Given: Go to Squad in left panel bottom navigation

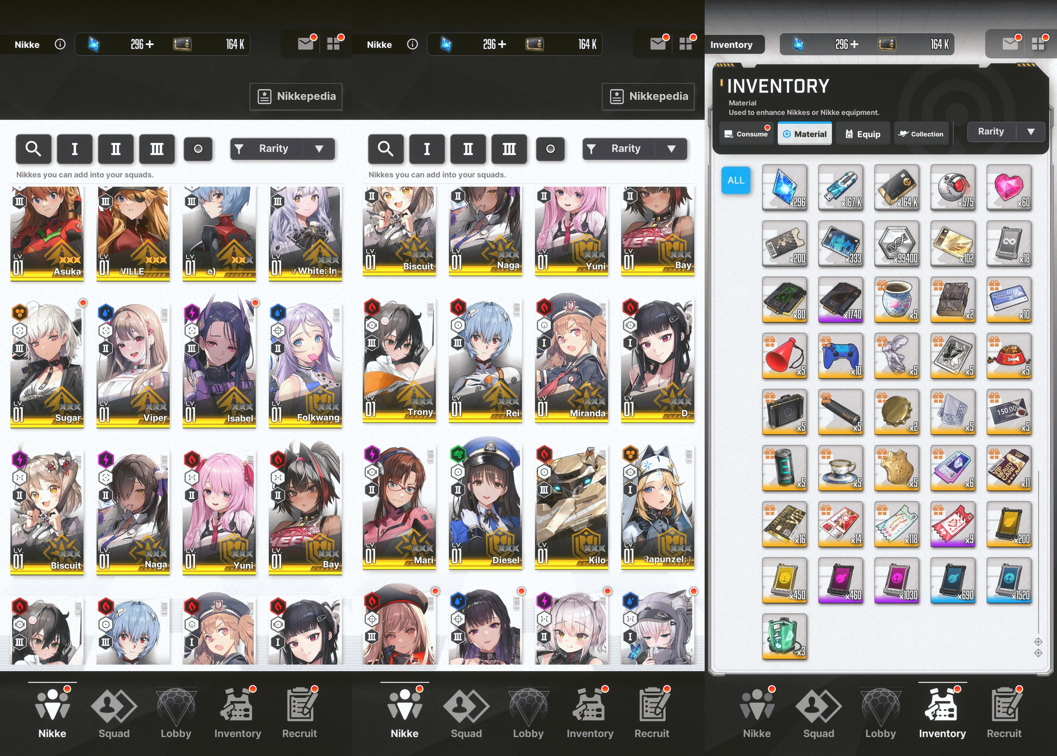Looking at the screenshot, I should click(x=114, y=713).
